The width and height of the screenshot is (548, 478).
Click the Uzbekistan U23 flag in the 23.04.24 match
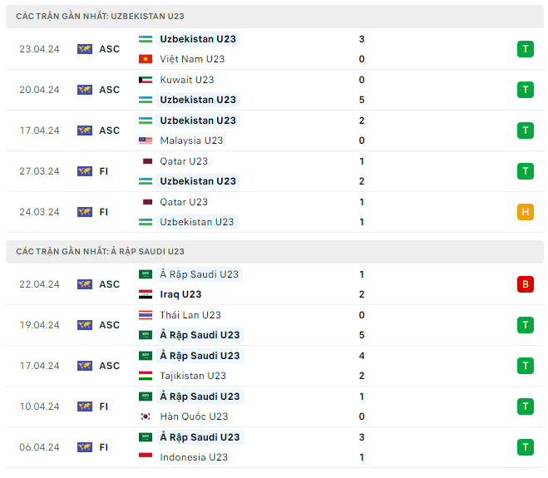click(x=146, y=39)
